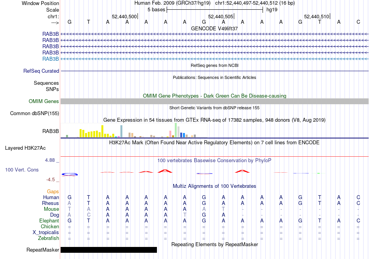Click the C base in the reference sequence row
This screenshot has height=259, width=369.
pos(358,22)
